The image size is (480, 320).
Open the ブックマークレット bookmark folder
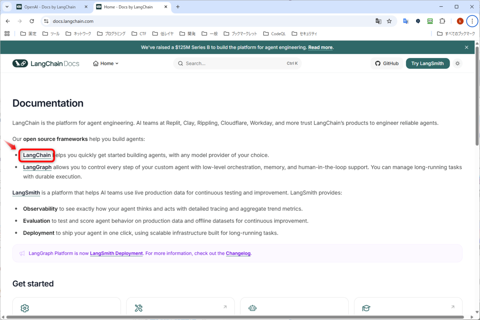[x=240, y=34]
